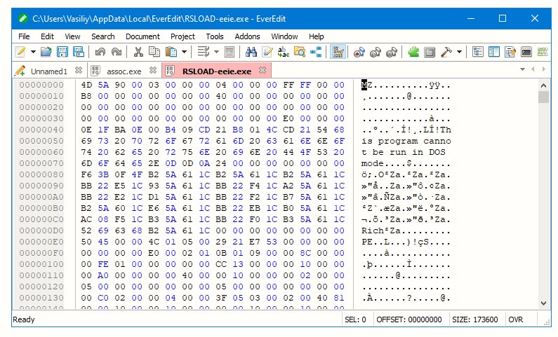Select the RSLOAD-eeie.exe tab
Screen dimensions: 558x337
(216, 71)
